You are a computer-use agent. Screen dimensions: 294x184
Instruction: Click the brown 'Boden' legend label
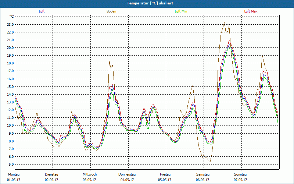tap(111, 11)
